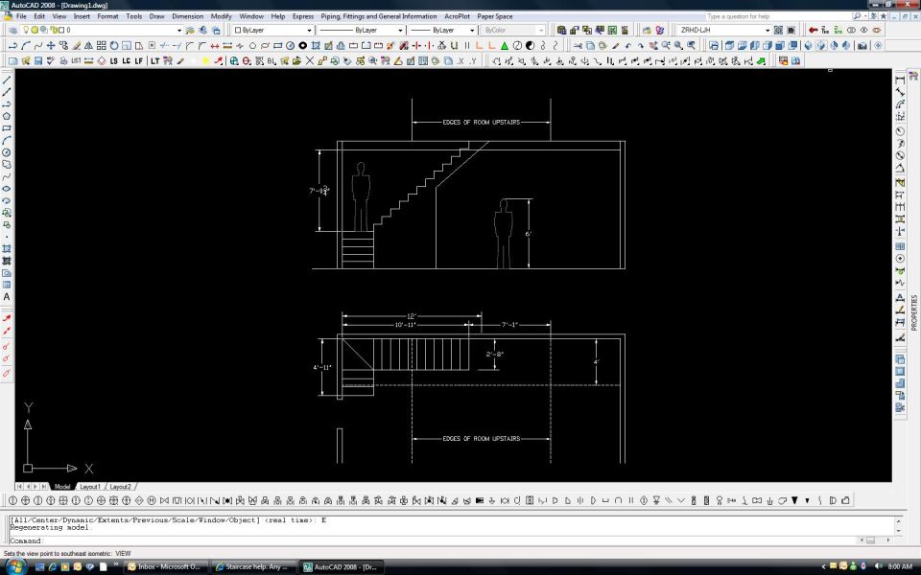The image size is (921, 575).
Task: Click the LIST command icon
Action: (x=76, y=60)
